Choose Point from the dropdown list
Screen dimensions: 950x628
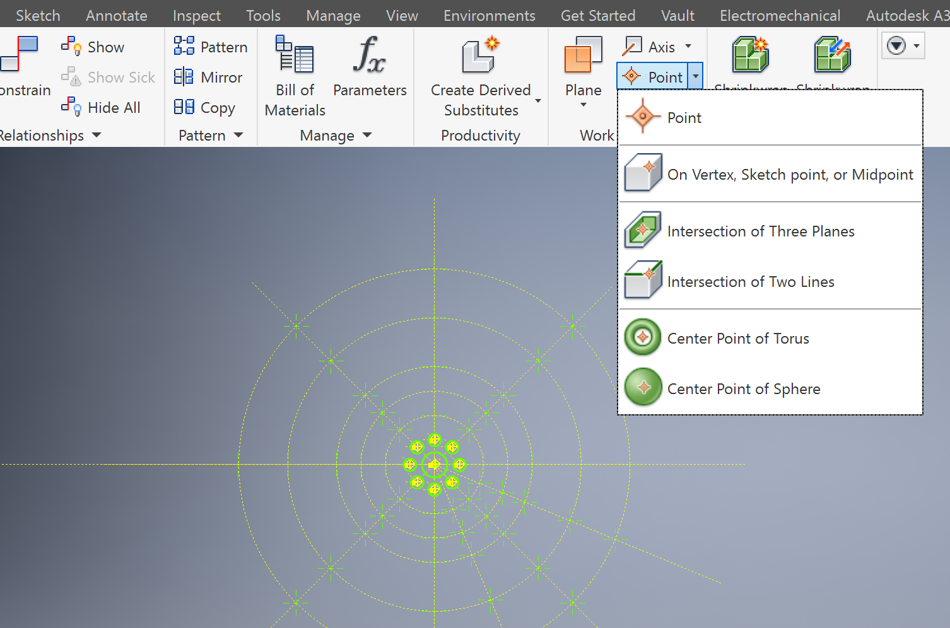[x=770, y=118]
